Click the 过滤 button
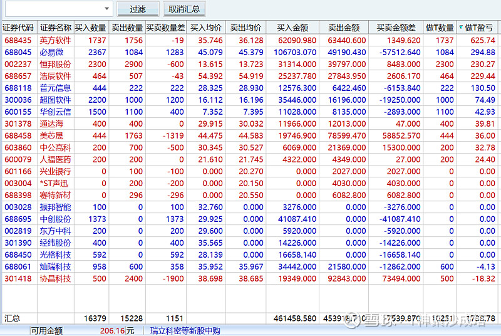 138,9
